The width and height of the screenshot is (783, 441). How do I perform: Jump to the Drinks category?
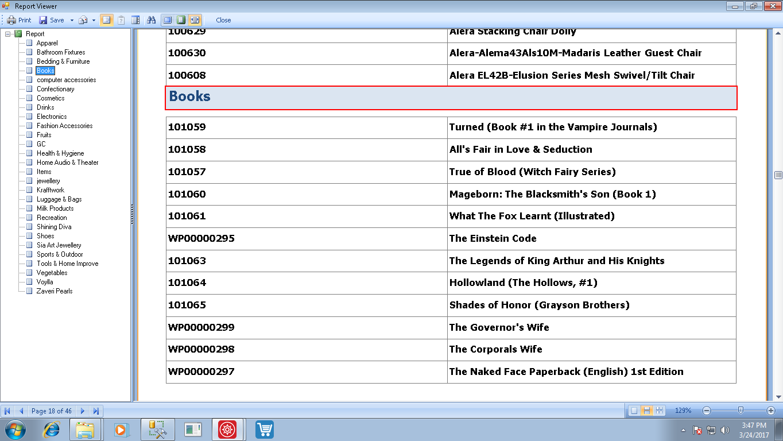point(45,107)
